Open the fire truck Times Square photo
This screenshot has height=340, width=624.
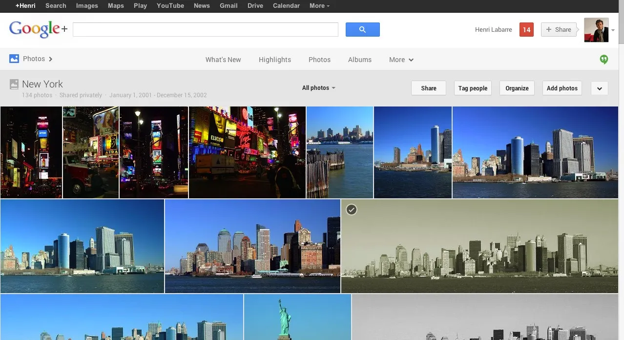pyautogui.click(x=91, y=152)
